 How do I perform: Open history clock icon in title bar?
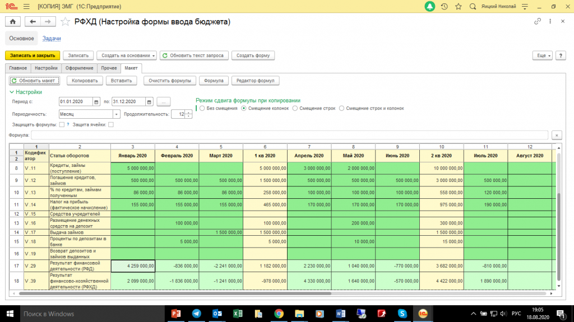(444, 7)
